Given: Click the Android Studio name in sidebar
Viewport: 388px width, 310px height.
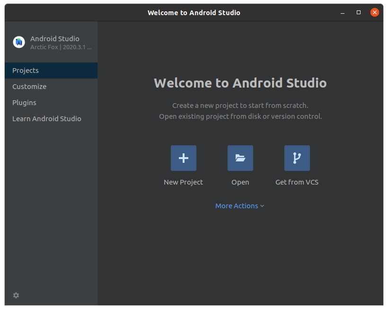Looking at the screenshot, I should (x=55, y=39).
